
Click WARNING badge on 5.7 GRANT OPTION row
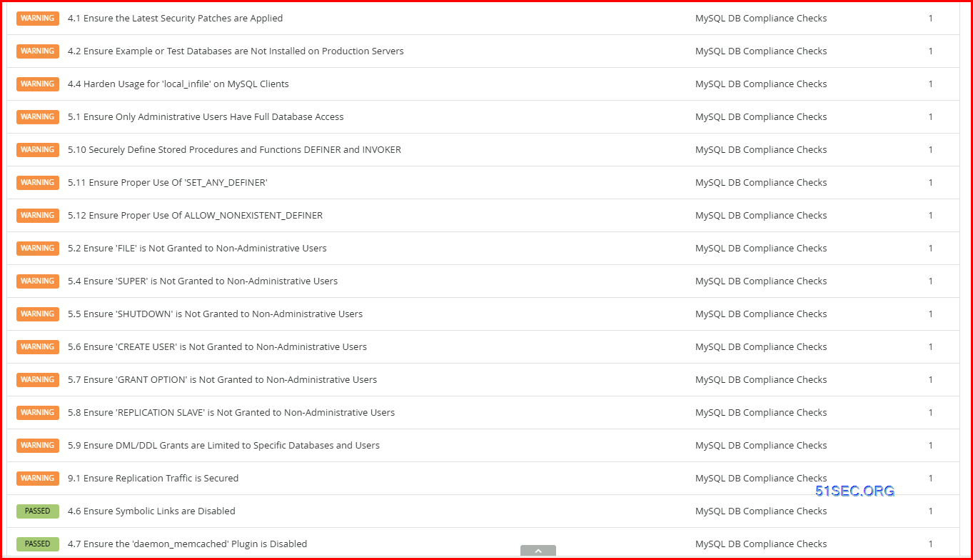tap(38, 380)
